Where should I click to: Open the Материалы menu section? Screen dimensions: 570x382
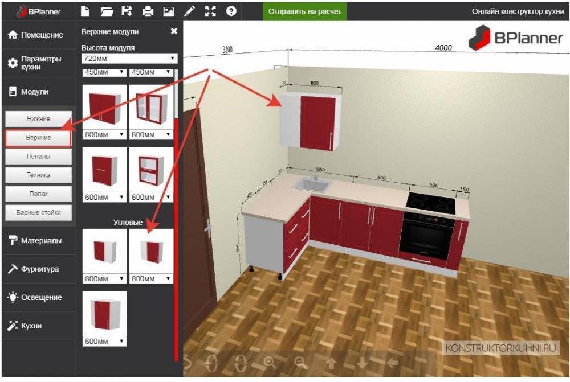coord(38,240)
